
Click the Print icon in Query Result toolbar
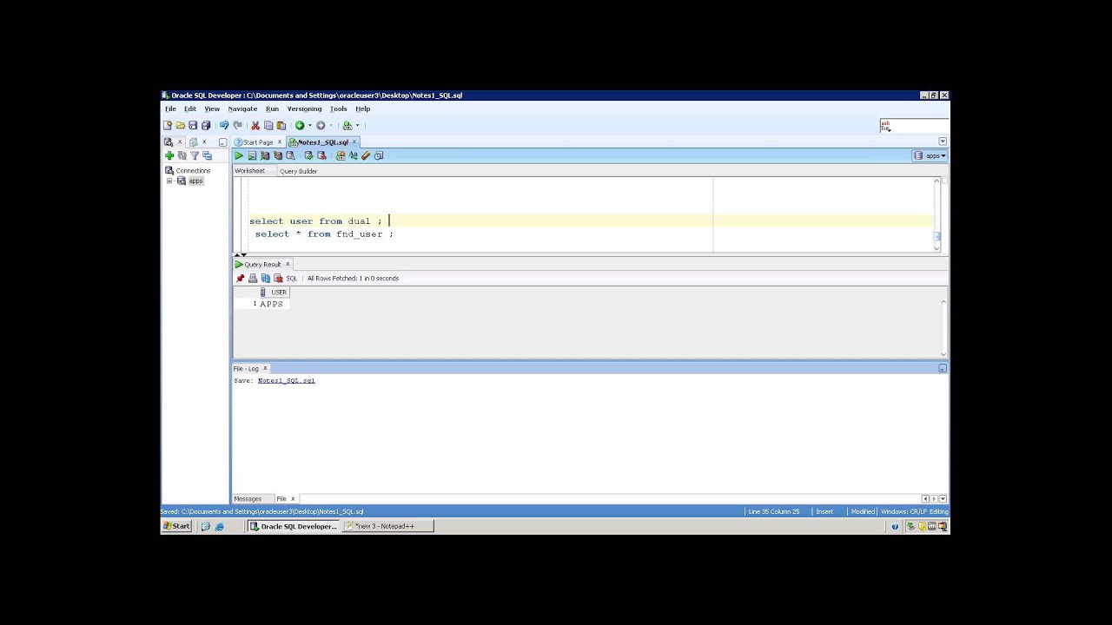coord(253,278)
